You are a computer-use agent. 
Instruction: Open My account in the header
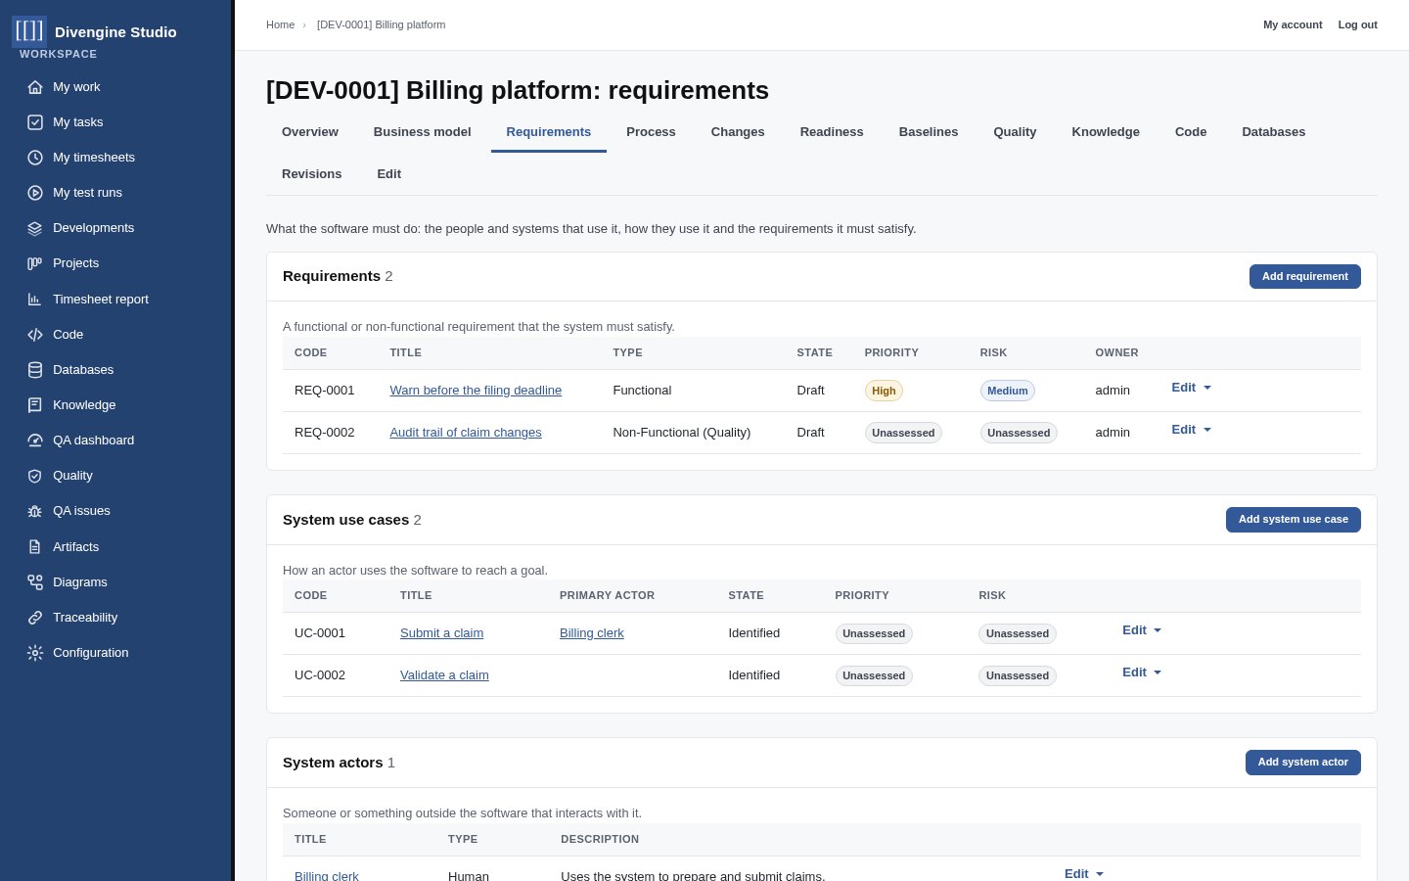coord(1293,24)
